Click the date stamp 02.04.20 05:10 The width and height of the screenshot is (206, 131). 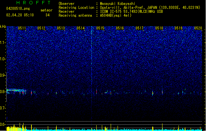[x=20, y=15]
